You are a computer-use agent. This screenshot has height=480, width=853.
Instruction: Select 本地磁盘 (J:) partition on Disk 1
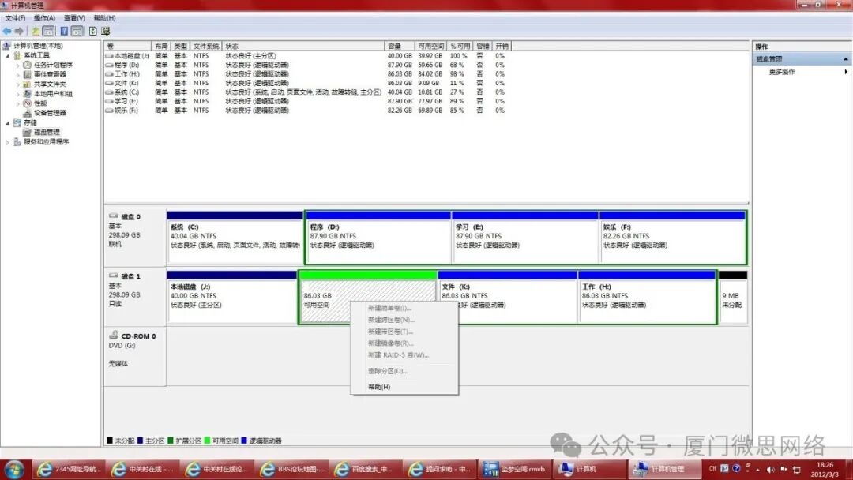click(231, 298)
